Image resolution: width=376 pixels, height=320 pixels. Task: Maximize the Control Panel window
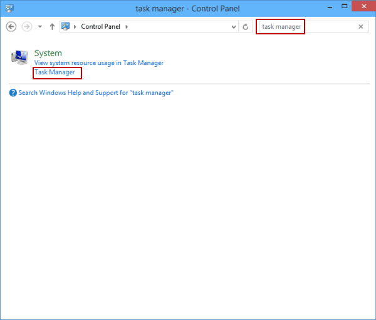(x=344, y=6)
